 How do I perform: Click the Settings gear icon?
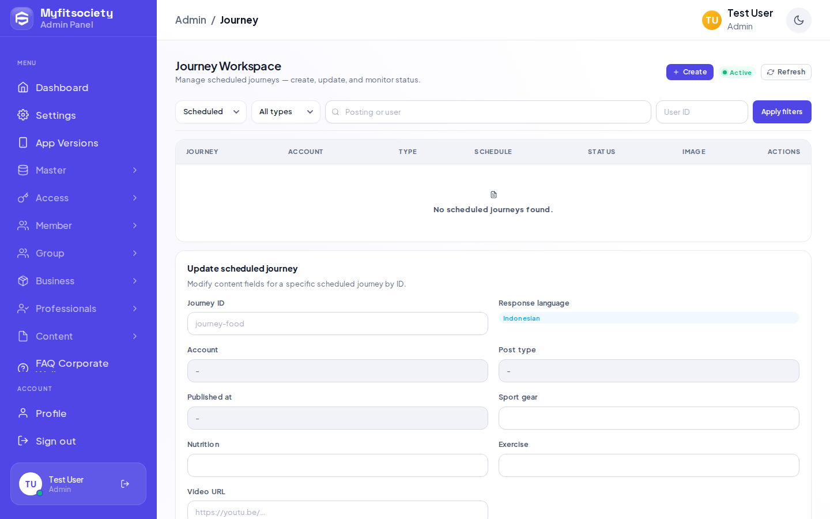click(x=23, y=115)
